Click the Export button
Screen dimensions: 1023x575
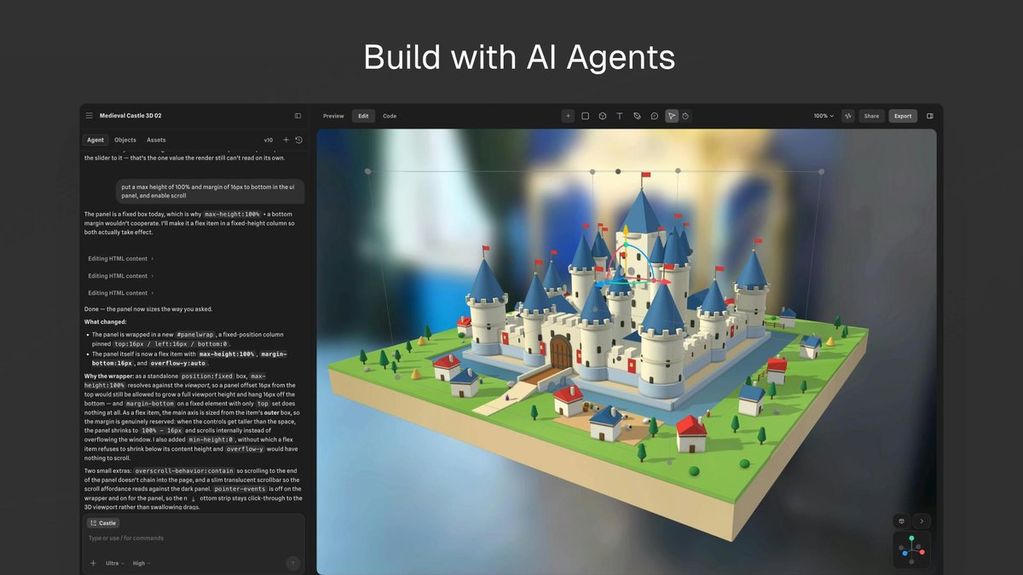pos(903,116)
